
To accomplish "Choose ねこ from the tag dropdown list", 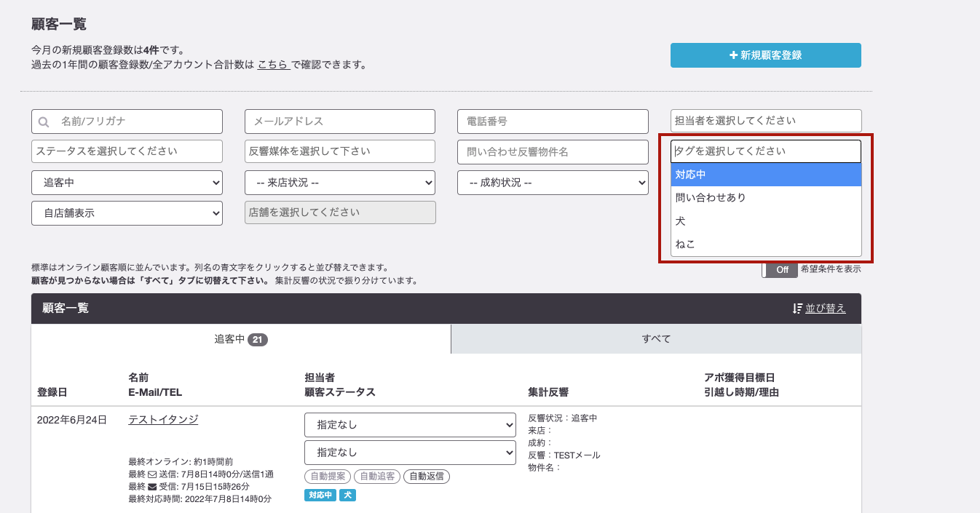I will point(766,244).
